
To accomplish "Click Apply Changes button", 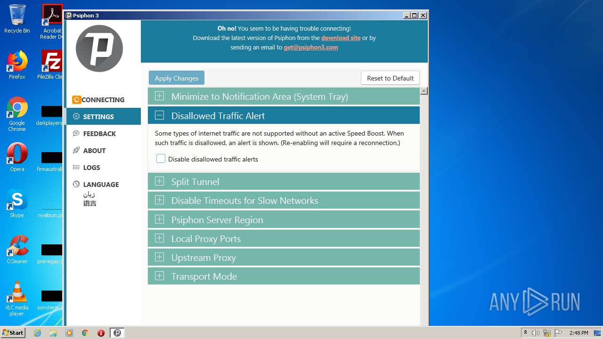I will 177,78.
